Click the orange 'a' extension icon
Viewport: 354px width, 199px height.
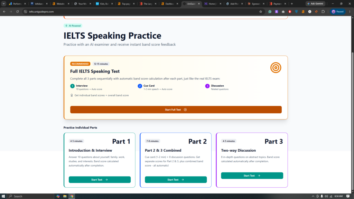303,11
